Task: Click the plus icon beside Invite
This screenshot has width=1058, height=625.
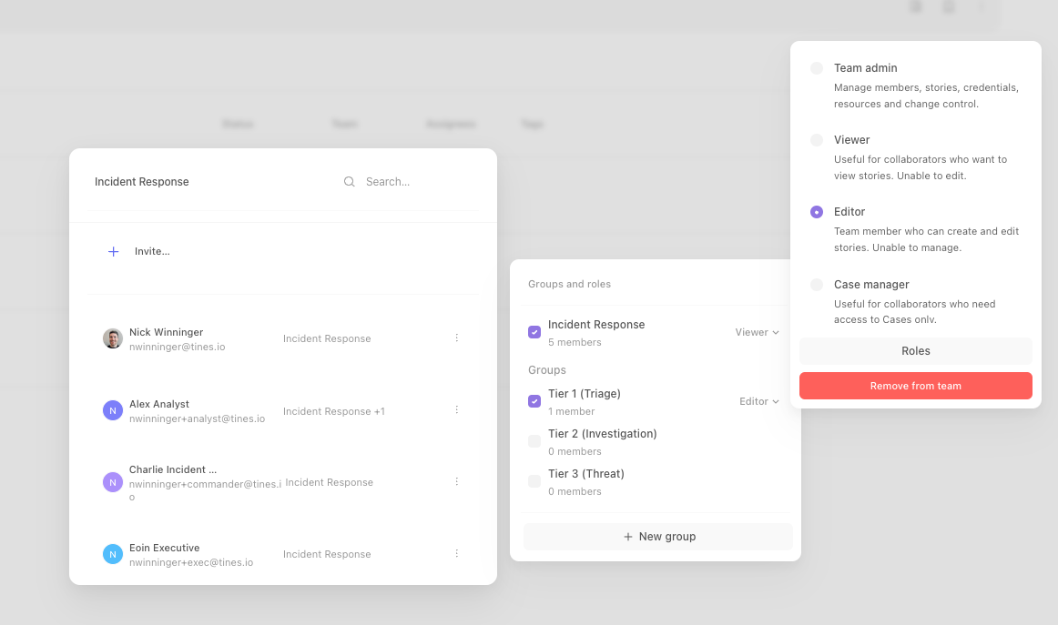Action: [x=113, y=251]
